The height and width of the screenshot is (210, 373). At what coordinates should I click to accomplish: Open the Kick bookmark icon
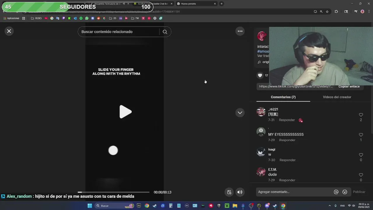(69, 18)
